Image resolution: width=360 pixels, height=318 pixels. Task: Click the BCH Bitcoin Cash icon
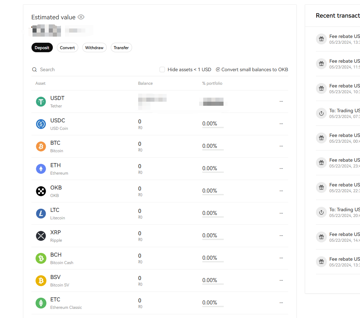pos(41,258)
